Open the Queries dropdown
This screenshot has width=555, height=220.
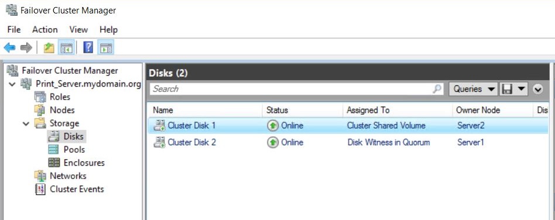click(474, 89)
